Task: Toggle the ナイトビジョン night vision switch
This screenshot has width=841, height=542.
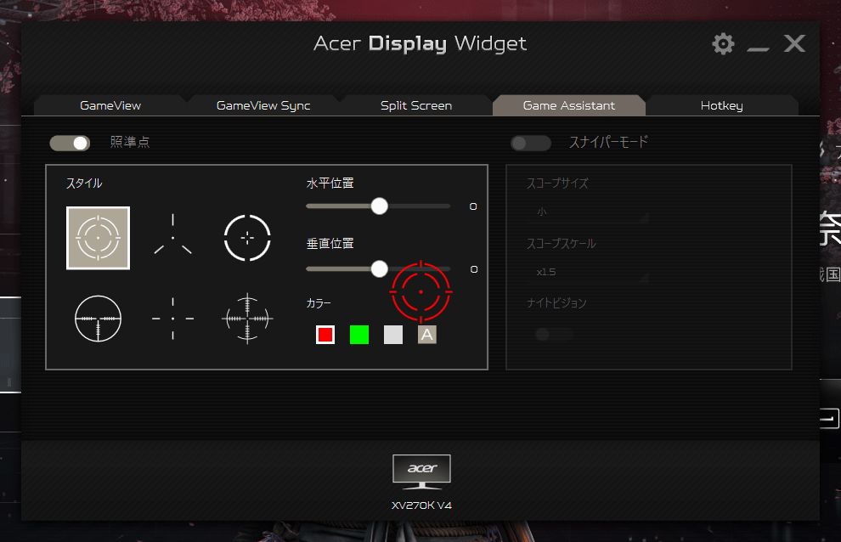Action: click(554, 335)
